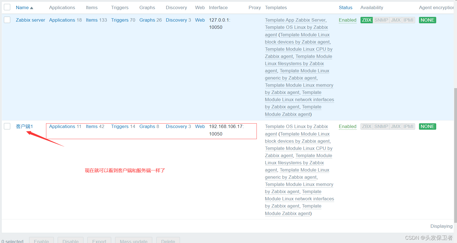Screen dimensions: 457x243
Task: Click SNMP availability badge of Zabbix server
Action: coord(381,20)
